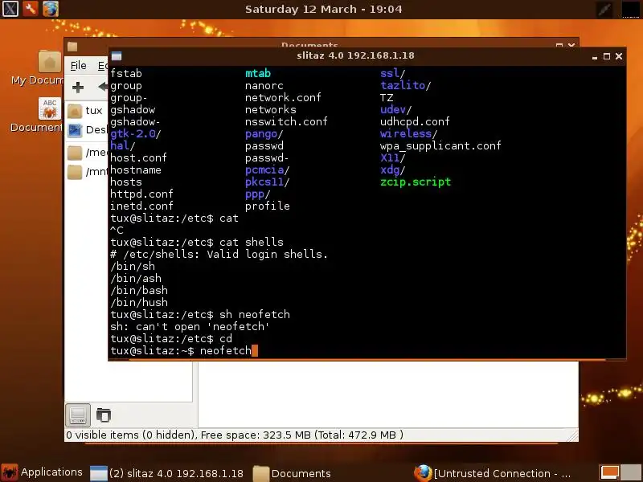Click '/bin/bash' line in terminal
The image size is (643, 482).
[x=139, y=290]
